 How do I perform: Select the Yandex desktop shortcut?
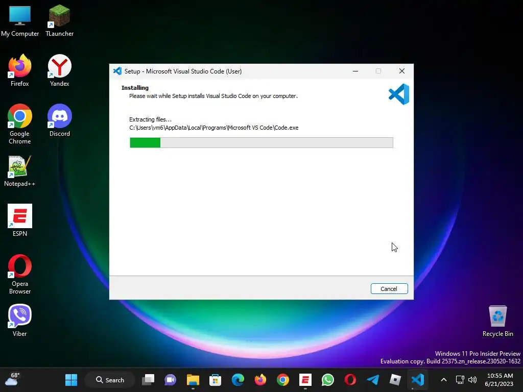[x=60, y=70]
